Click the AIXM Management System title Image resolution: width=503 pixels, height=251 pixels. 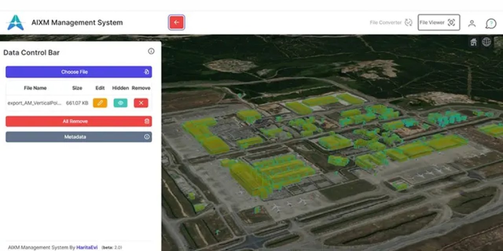point(77,23)
